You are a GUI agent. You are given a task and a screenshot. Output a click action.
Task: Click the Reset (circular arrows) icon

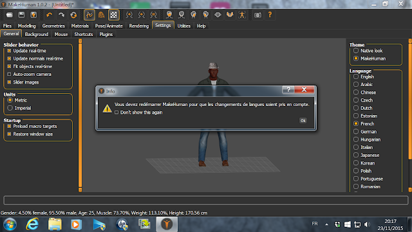[x=73, y=15]
